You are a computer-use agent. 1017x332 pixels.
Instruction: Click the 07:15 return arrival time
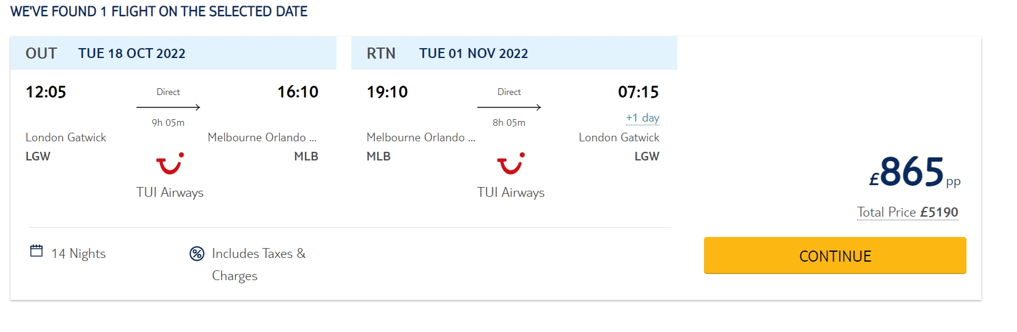click(638, 92)
